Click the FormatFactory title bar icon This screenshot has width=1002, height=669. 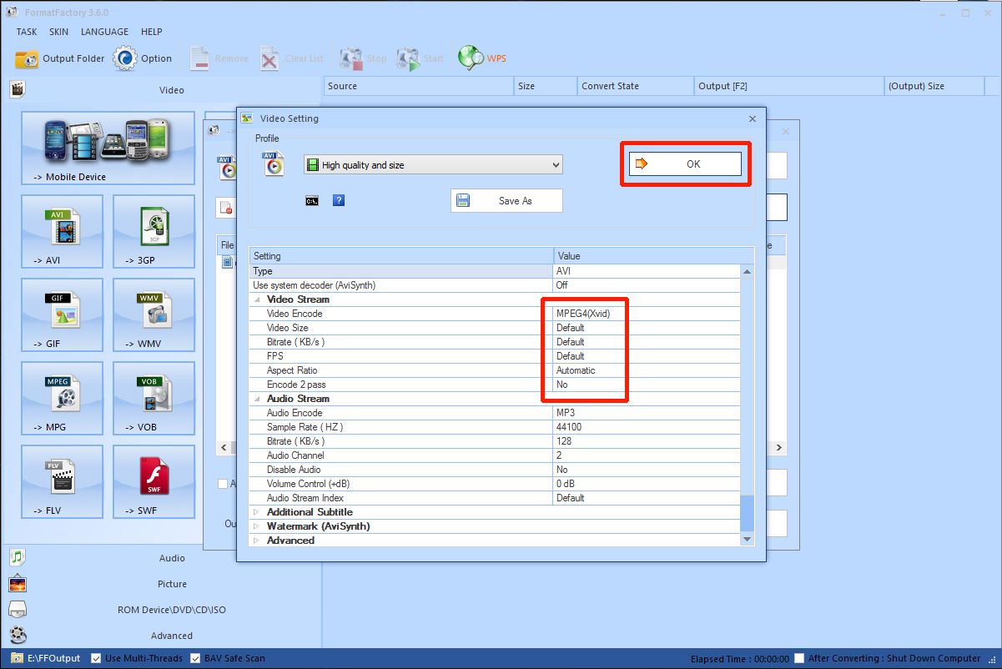pyautogui.click(x=13, y=13)
